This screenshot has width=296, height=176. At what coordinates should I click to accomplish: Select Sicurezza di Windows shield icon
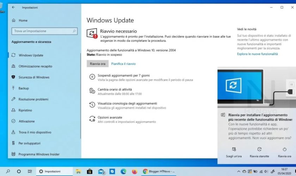[x=13, y=77]
